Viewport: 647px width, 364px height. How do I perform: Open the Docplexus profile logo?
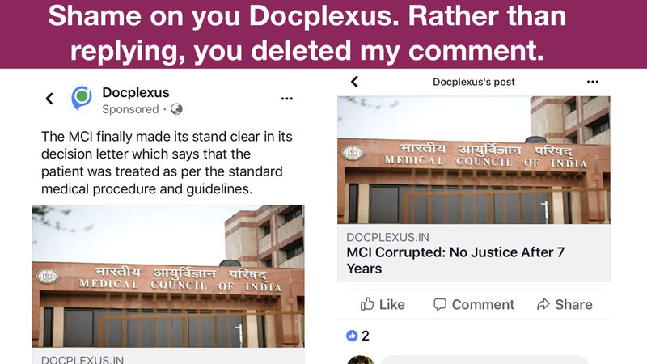(81, 98)
